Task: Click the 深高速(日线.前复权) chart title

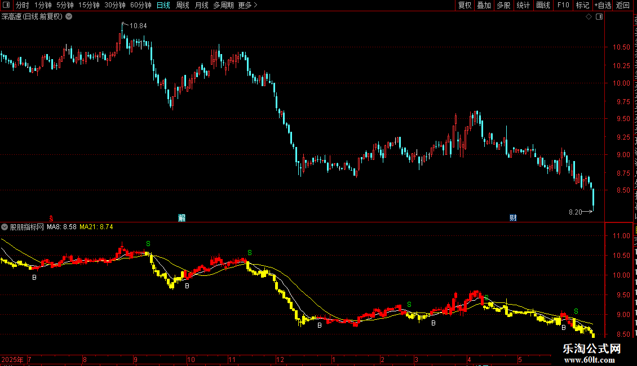Action: coord(32,17)
